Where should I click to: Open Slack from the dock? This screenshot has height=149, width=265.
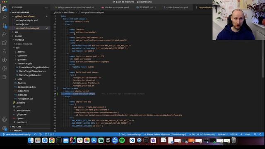click(x=80, y=140)
